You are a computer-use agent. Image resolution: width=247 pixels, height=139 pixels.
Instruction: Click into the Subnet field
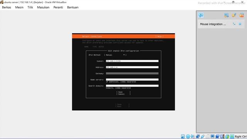(x=132, y=61)
